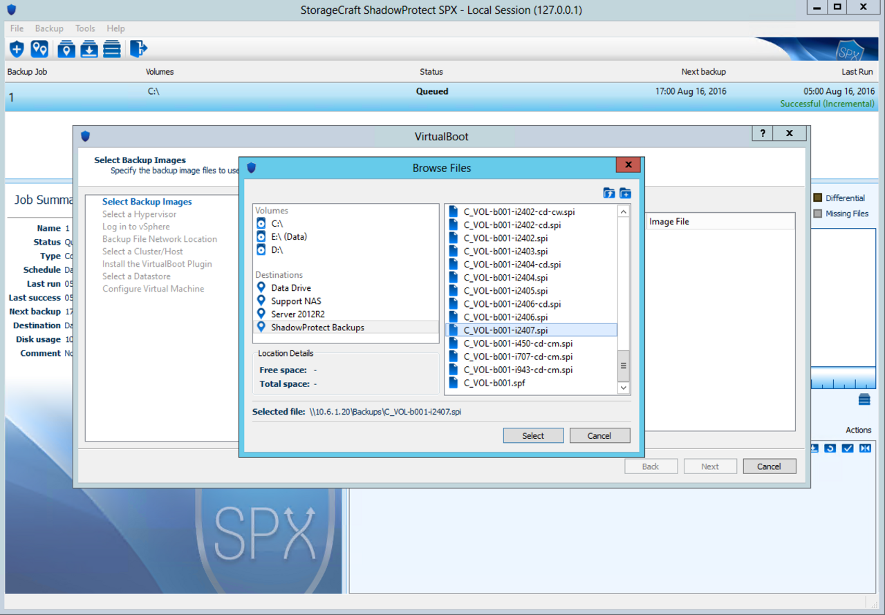The image size is (885, 615).
Task: Navigate up one folder in Browse Files
Action: click(x=608, y=193)
